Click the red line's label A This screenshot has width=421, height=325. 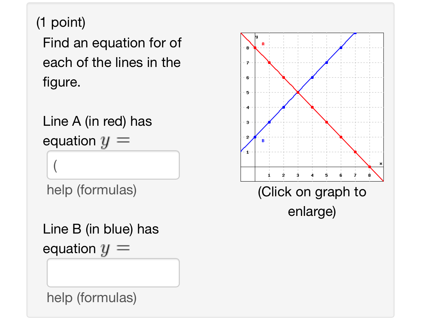coord(263,43)
